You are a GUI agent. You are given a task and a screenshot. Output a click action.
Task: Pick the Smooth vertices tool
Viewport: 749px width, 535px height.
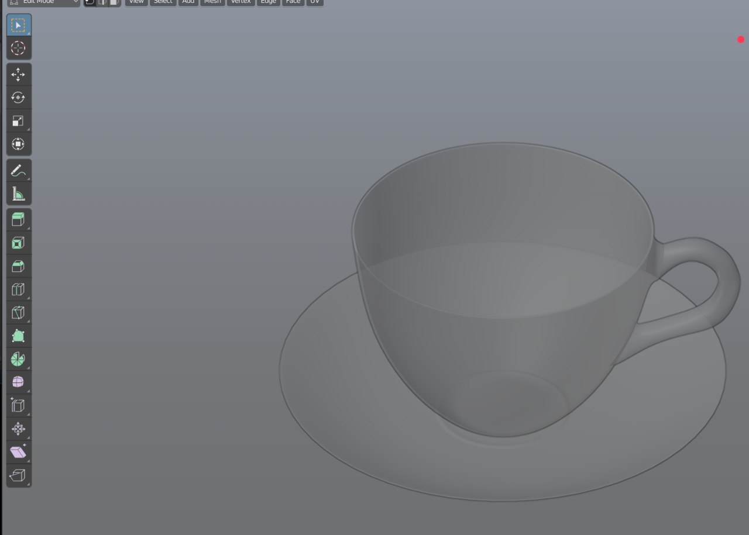[18, 382]
